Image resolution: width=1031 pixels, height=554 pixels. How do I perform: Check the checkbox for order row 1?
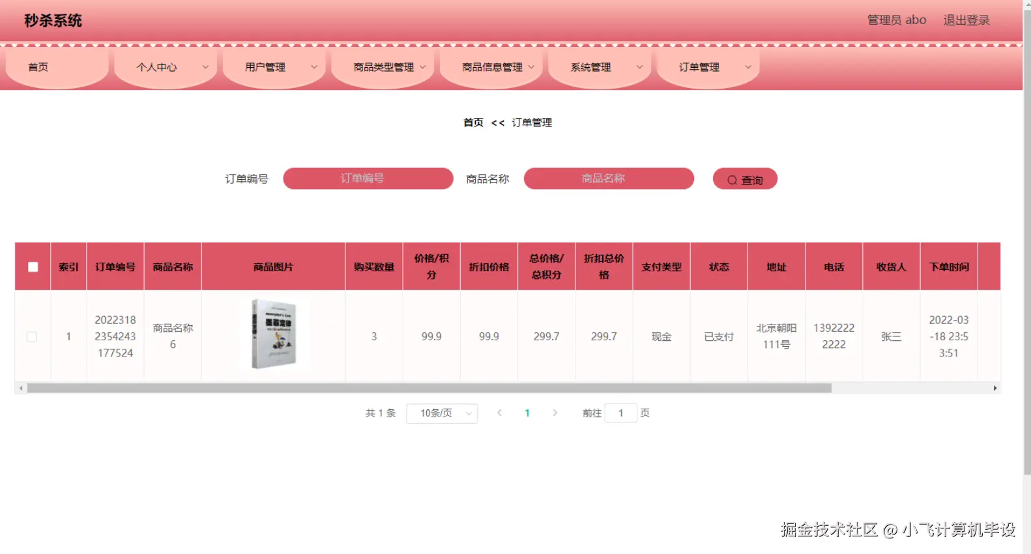tap(31, 337)
